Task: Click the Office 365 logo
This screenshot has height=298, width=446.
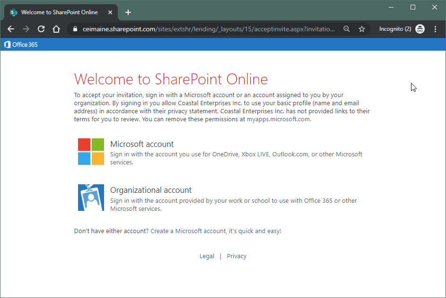Action: [21, 45]
